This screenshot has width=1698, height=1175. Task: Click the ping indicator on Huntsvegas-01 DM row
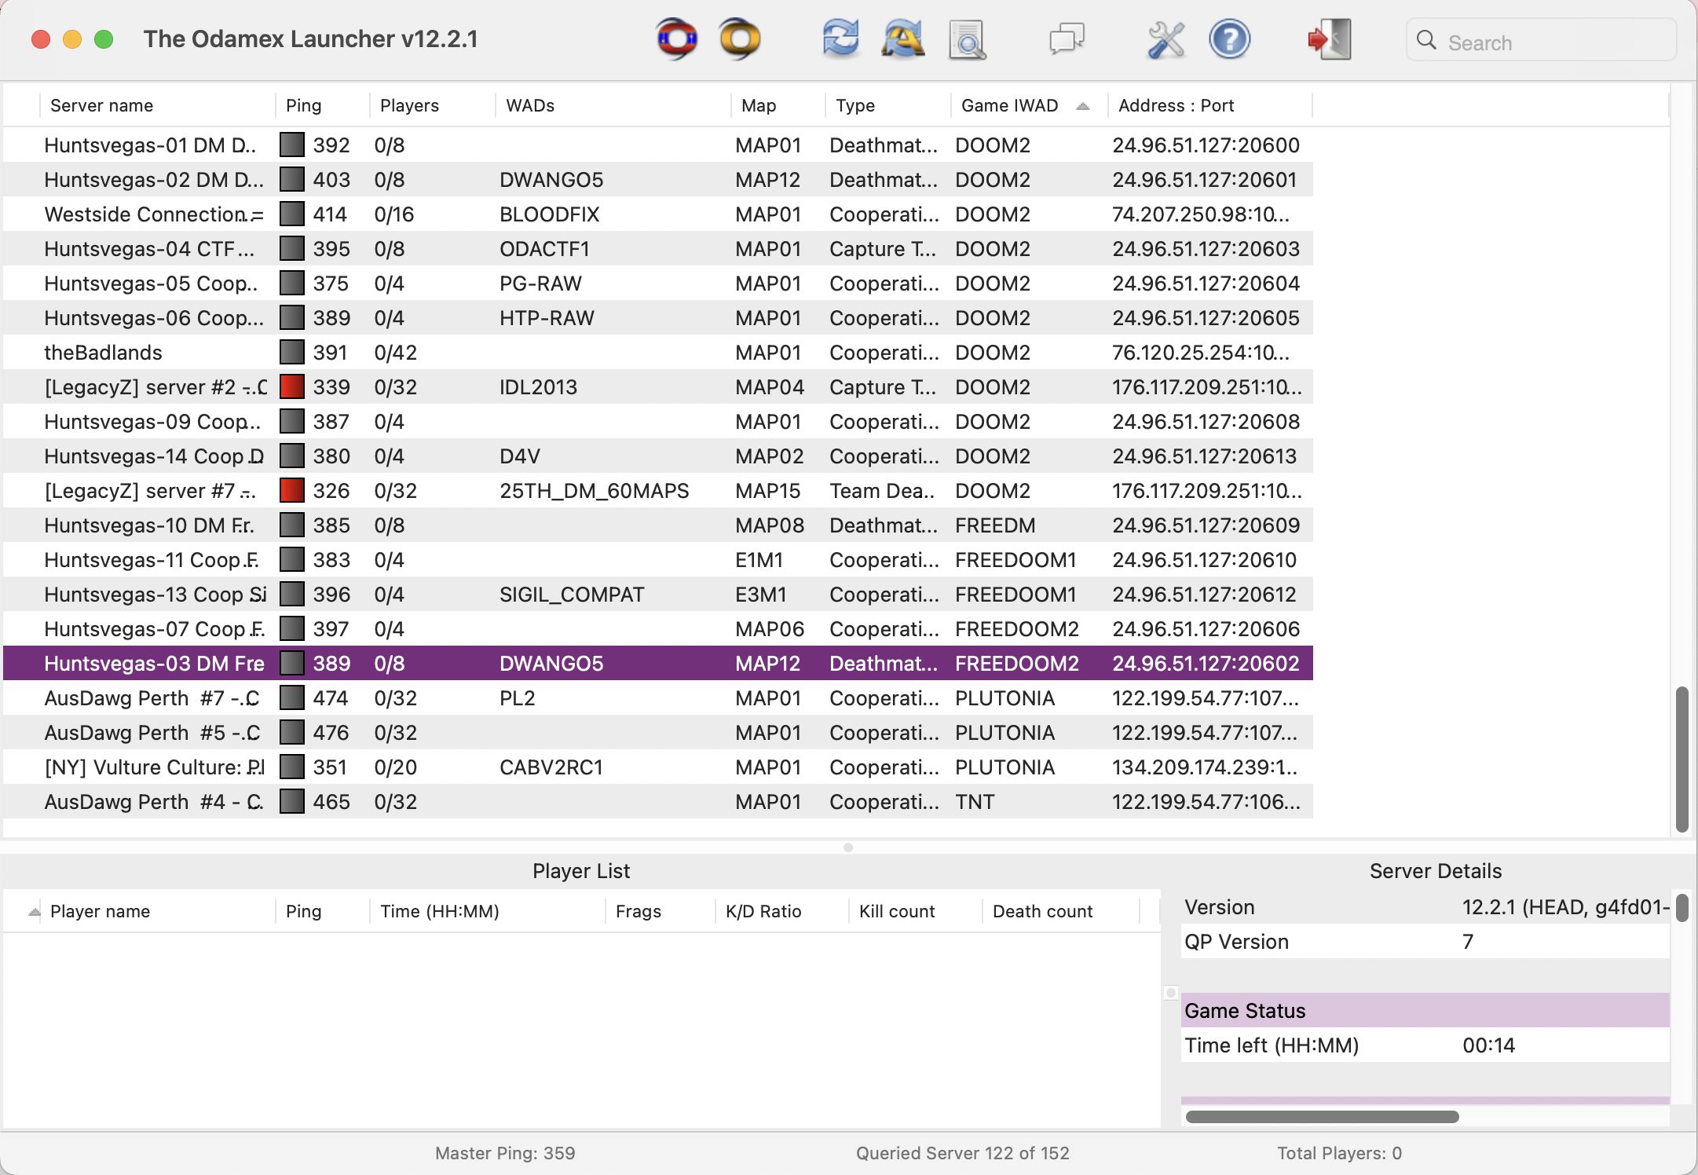[292, 145]
